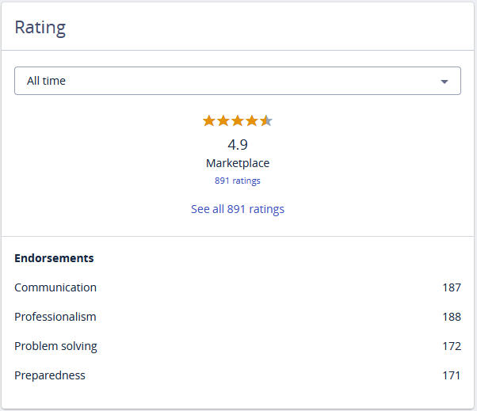Click the 171 Preparedness count
This screenshot has width=477, height=411.
pos(452,375)
